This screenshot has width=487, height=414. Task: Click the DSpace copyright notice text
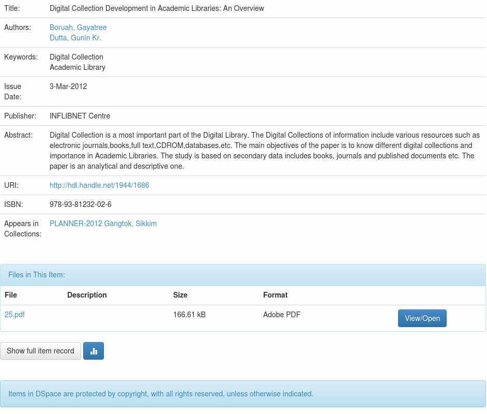(161, 394)
